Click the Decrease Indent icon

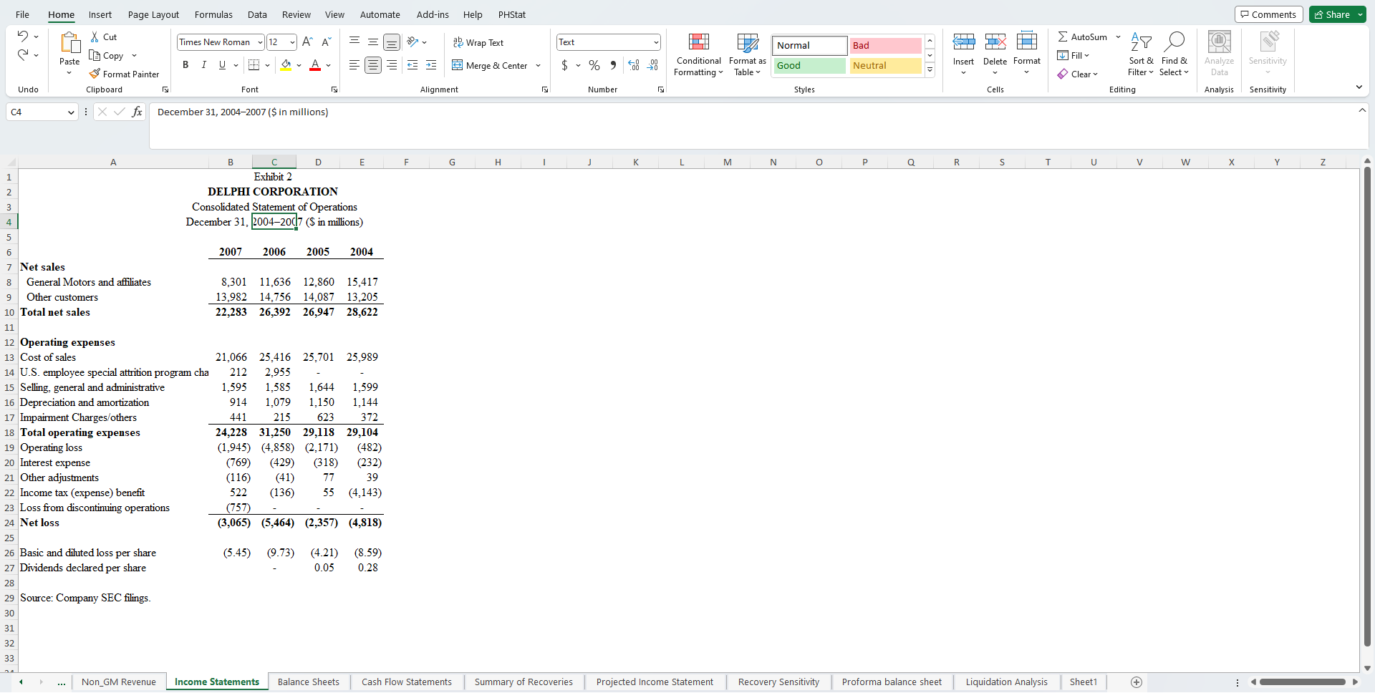click(412, 65)
